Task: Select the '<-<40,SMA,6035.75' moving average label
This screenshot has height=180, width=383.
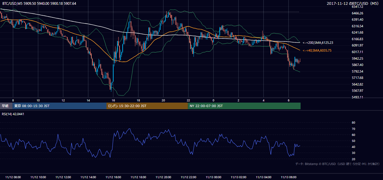Action: pyautogui.click(x=317, y=50)
